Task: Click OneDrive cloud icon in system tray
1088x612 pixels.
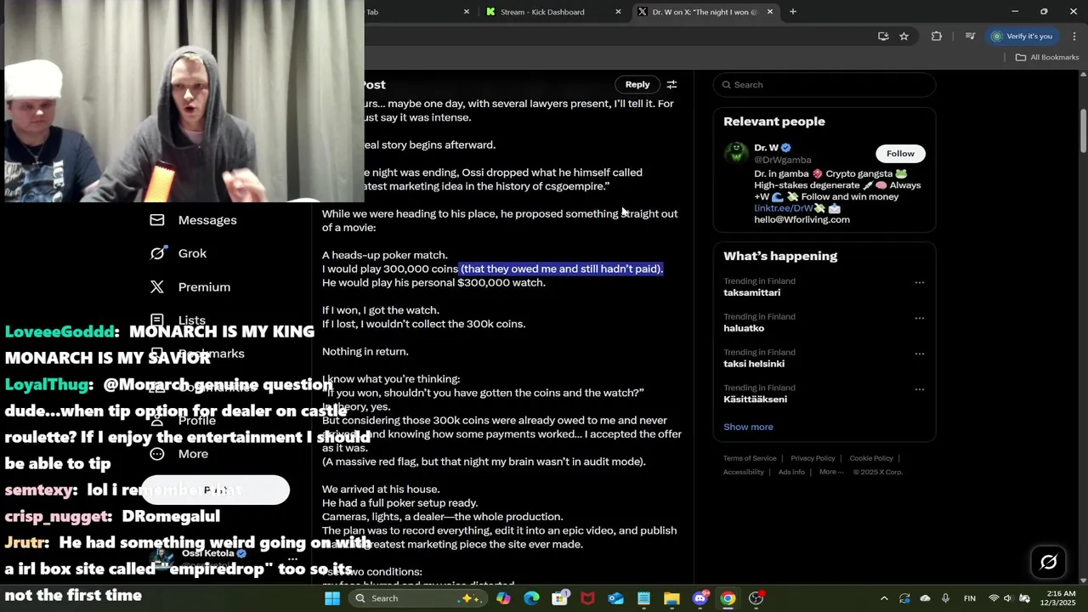Action: coord(925,598)
